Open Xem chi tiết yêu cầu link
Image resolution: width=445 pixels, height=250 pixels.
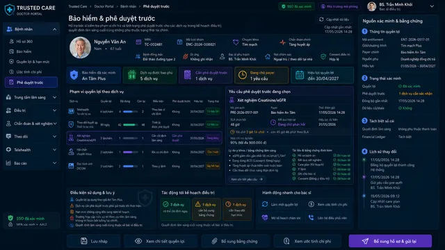pyautogui.click(x=246, y=179)
